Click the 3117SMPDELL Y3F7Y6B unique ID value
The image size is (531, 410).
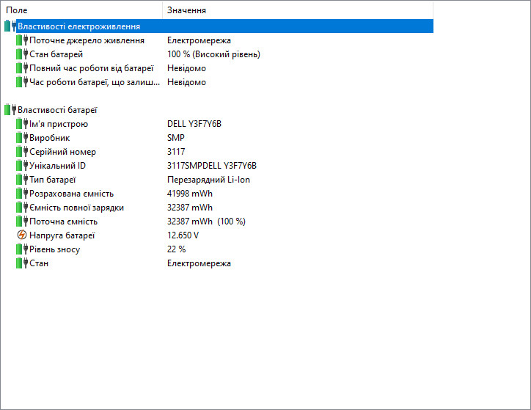(212, 166)
